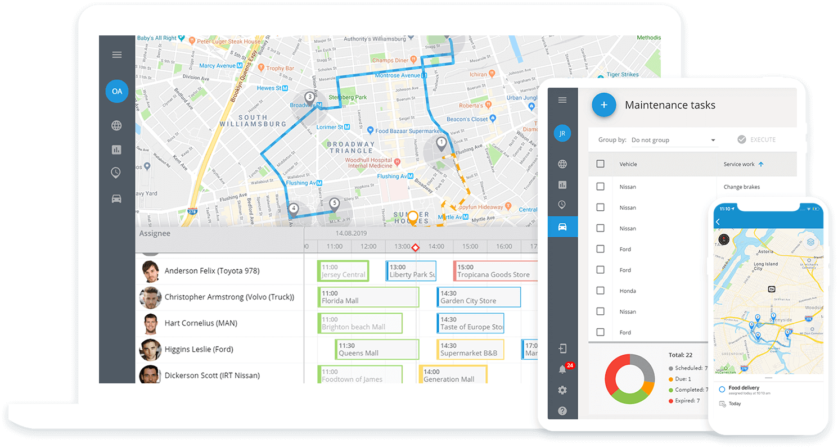
Task: Click Higgins Leslie's avatar photo
Action: [150, 349]
